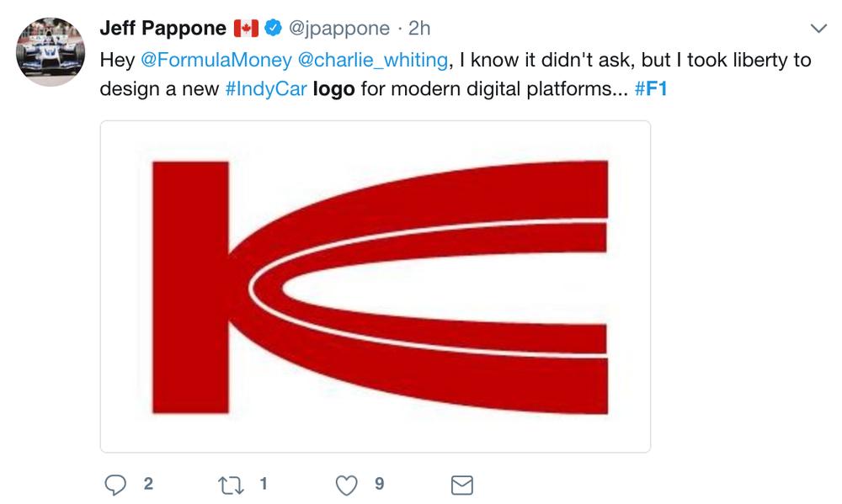This screenshot has height=504, width=842.
Task: Open the @FormulaMoney mention
Action: coord(216,60)
